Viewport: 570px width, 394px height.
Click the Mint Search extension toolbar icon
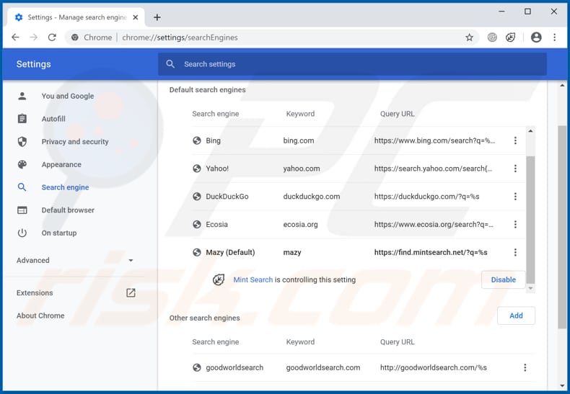(x=511, y=37)
